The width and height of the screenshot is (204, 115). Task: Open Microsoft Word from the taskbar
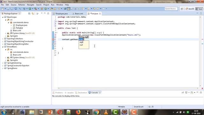pos(41,112)
